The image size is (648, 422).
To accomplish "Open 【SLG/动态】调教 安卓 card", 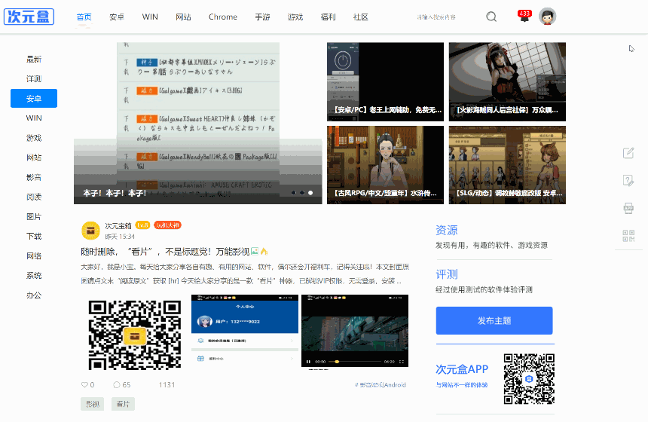I will click(x=507, y=165).
